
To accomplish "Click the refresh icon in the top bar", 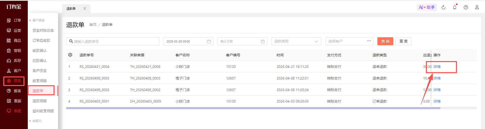I will coord(444,7).
